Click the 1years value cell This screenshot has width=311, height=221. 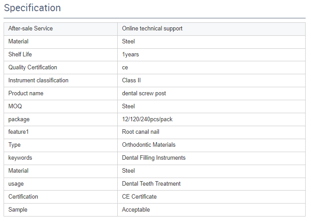tap(211, 55)
